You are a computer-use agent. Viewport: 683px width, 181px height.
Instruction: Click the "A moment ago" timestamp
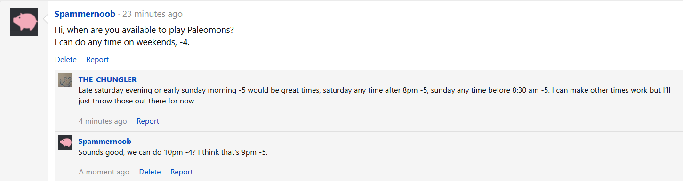click(x=104, y=172)
